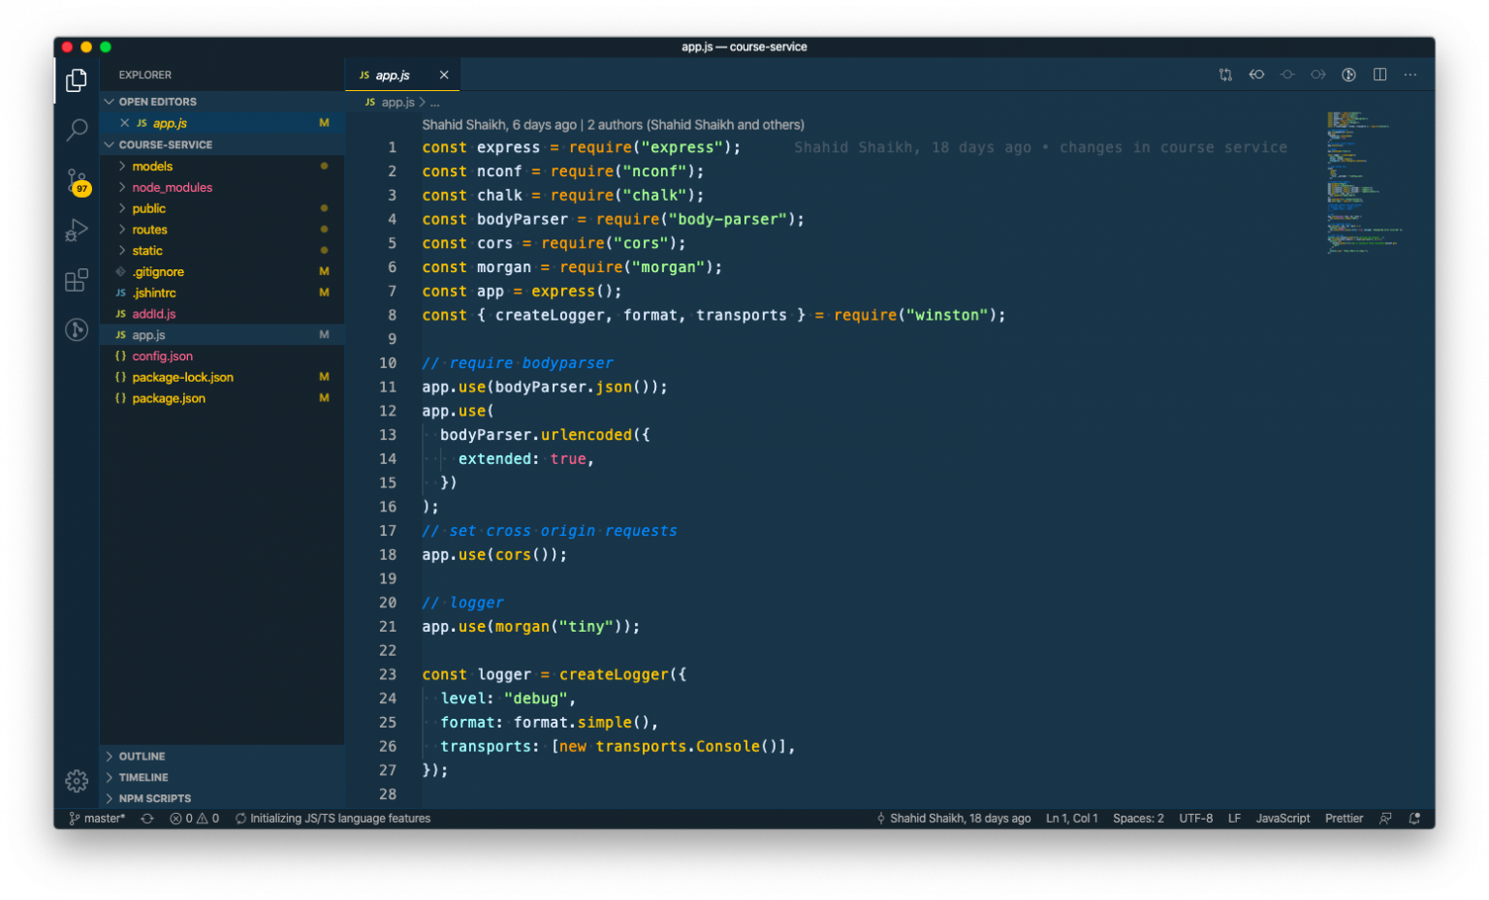The image size is (1489, 900).
Task: Select the Run and Debug icon
Action: pos(77,231)
